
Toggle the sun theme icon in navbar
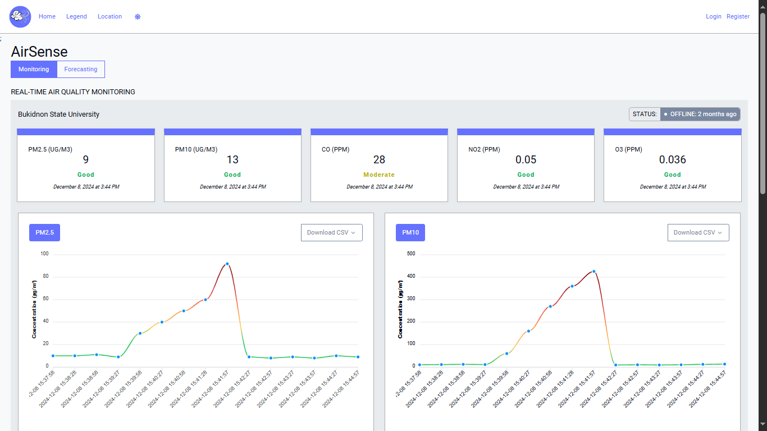click(138, 17)
